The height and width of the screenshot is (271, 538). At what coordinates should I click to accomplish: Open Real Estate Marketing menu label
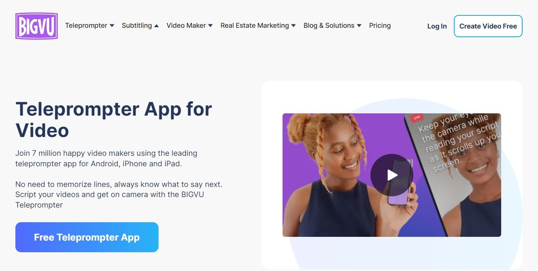pyautogui.click(x=255, y=26)
